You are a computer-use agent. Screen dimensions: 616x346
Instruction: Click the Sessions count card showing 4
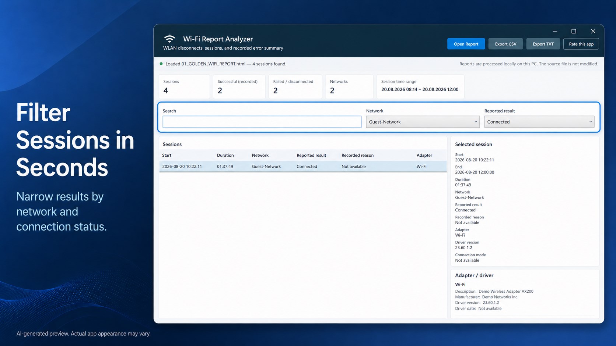(x=184, y=86)
